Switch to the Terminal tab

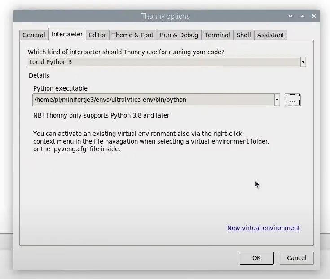pos(217,35)
